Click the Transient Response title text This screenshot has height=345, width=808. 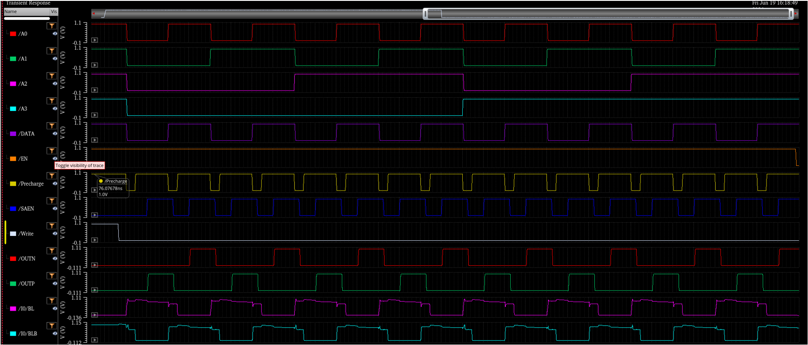tap(28, 3)
